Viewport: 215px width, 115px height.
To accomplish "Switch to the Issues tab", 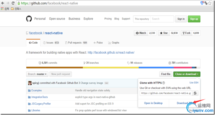I will coord(51,43).
